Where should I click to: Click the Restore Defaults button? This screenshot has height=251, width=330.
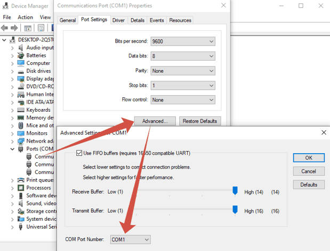tap(200, 121)
